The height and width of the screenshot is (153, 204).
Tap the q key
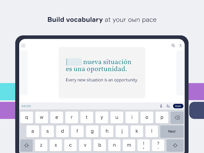pos(27,118)
